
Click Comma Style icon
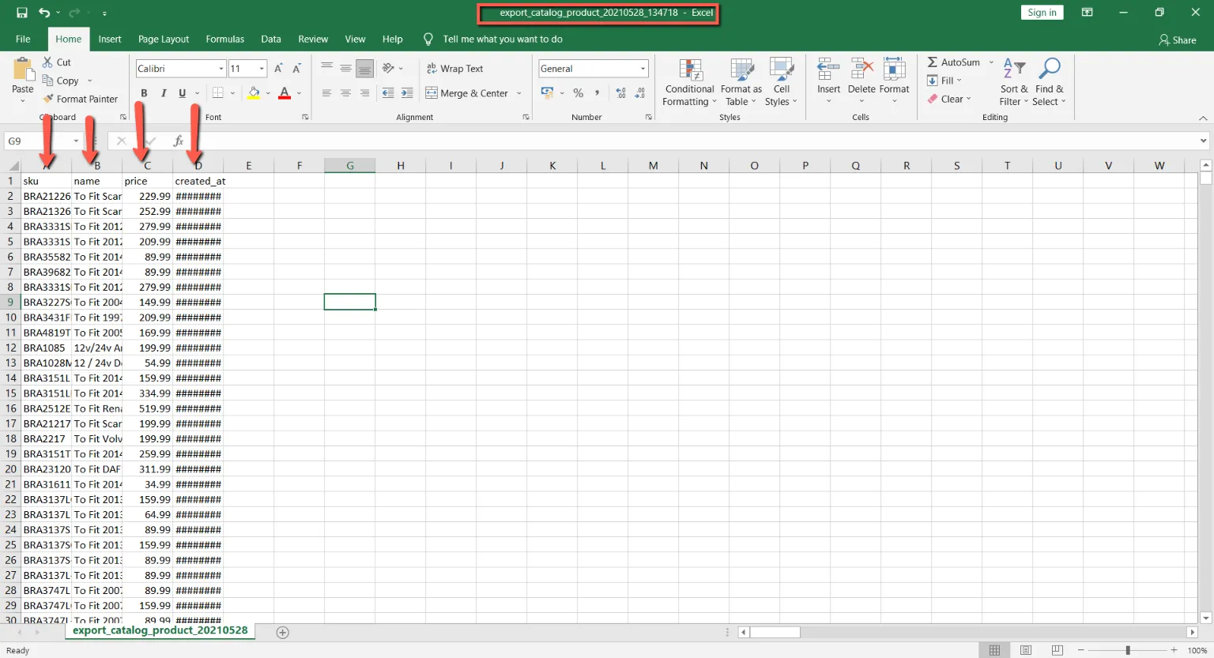click(x=597, y=93)
